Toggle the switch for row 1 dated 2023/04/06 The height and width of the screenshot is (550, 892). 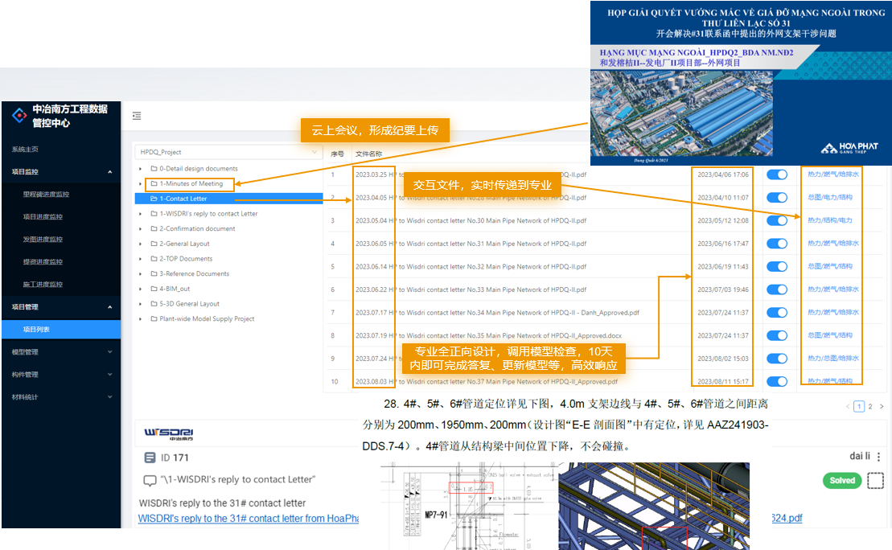point(776,174)
